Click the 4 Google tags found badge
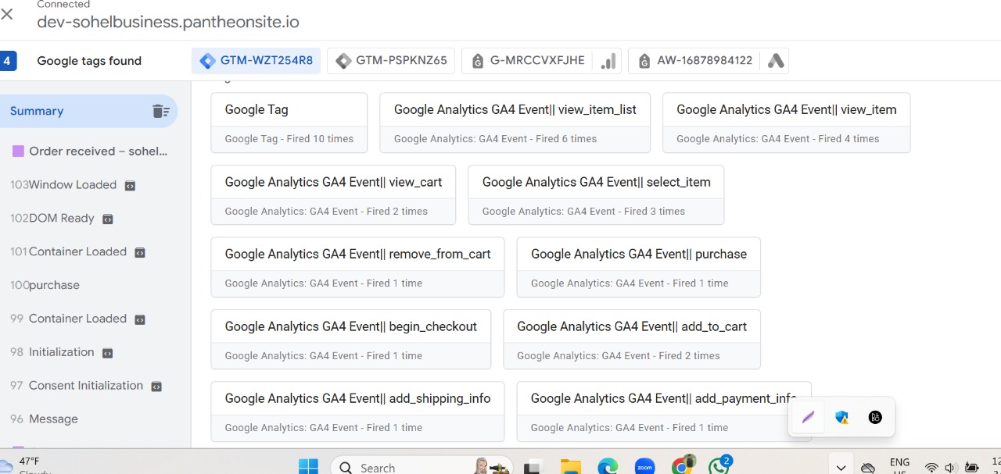Image resolution: width=1001 pixels, height=474 pixels. (x=7, y=61)
